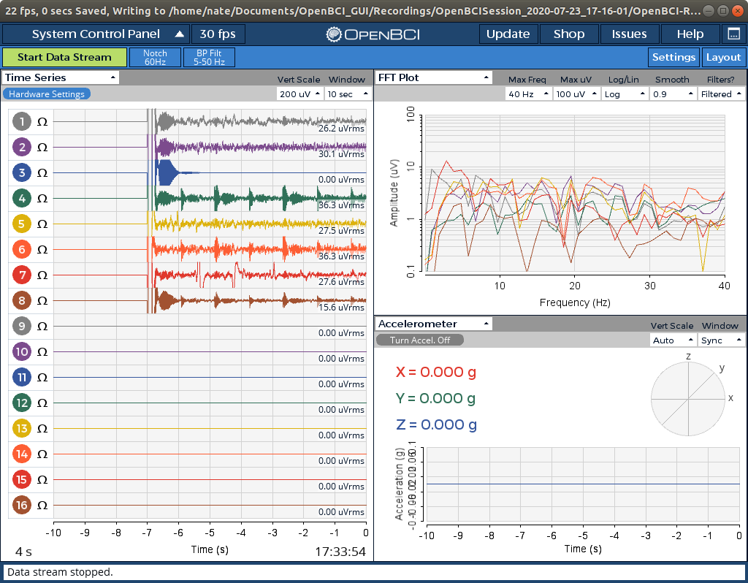Click channel 7's Ω impedance icon

42,275
